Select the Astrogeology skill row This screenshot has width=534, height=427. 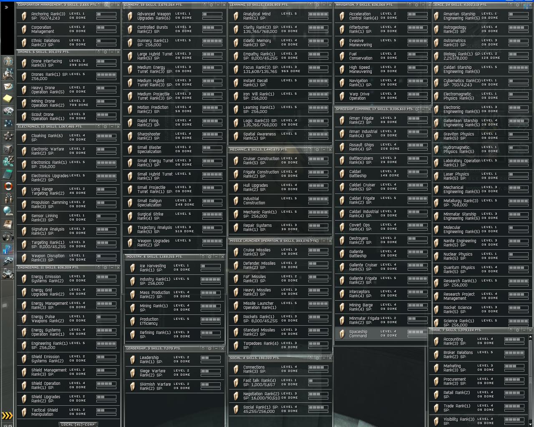pos(482,30)
